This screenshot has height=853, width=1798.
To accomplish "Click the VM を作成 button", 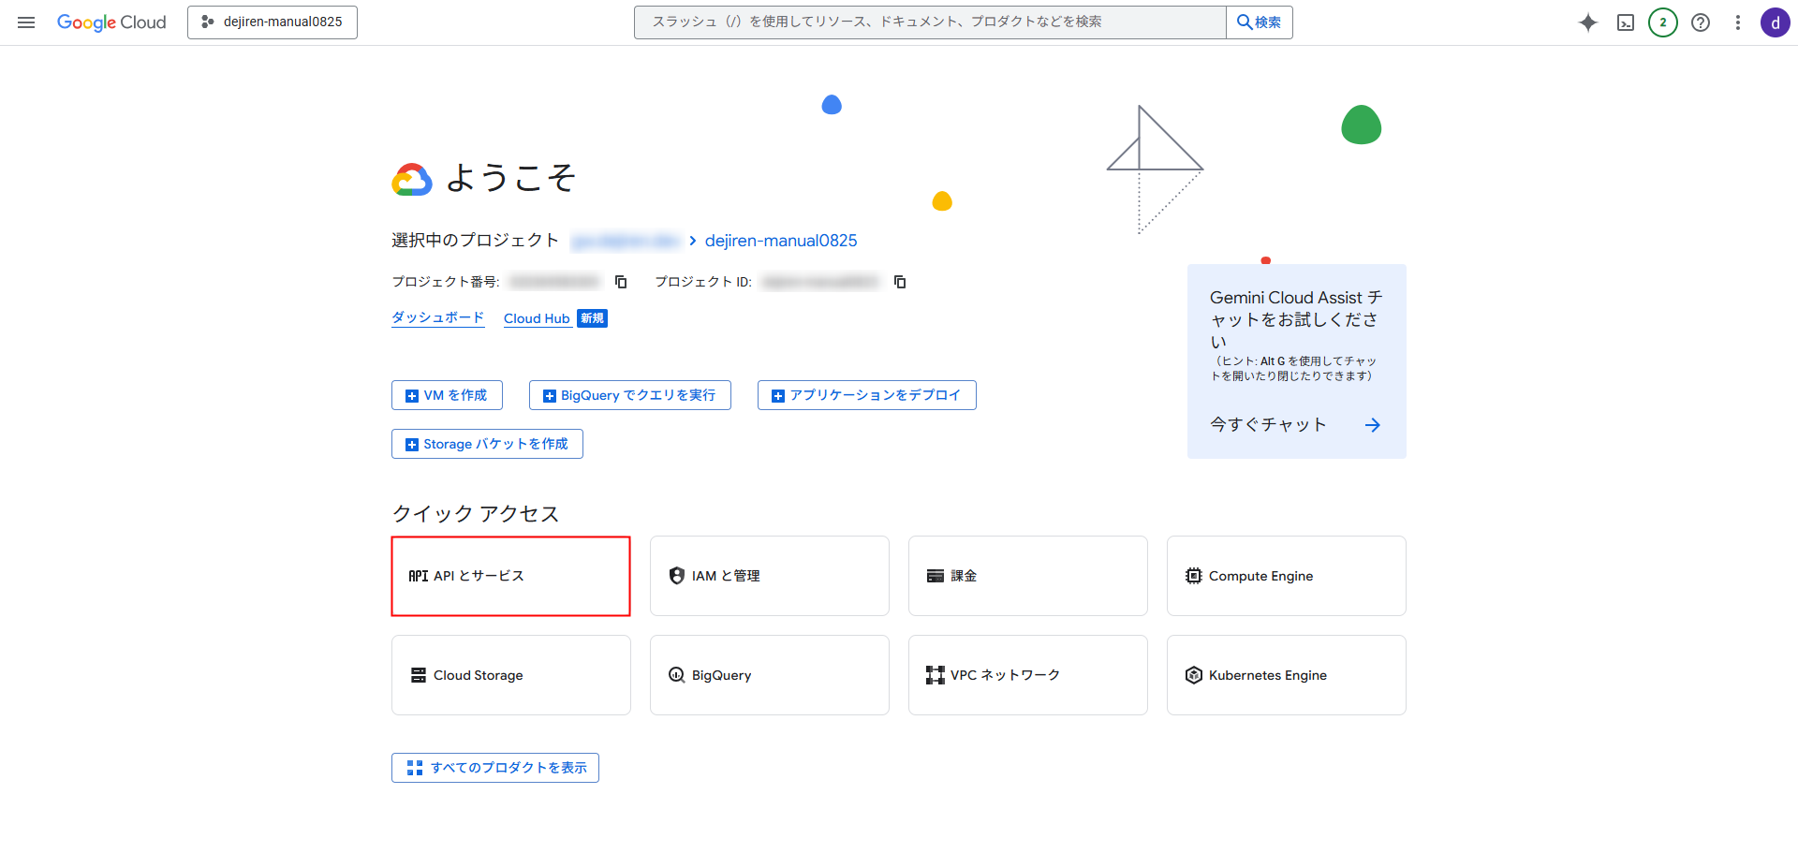I will pos(447,395).
